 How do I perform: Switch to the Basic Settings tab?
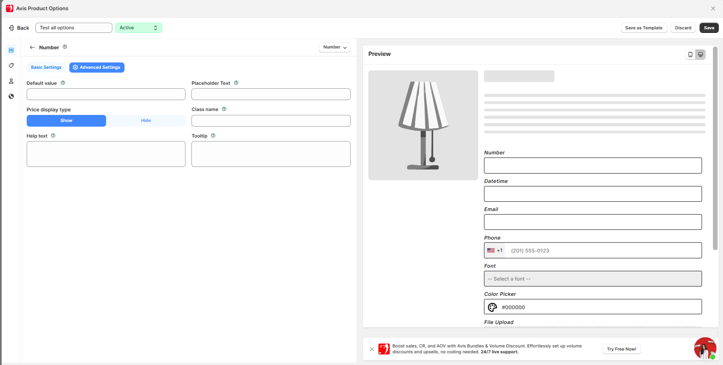coord(46,68)
